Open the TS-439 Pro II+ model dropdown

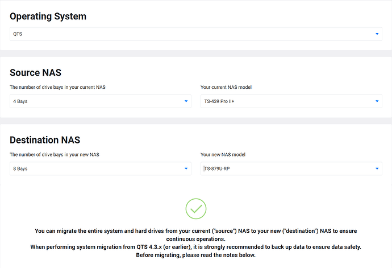point(291,101)
